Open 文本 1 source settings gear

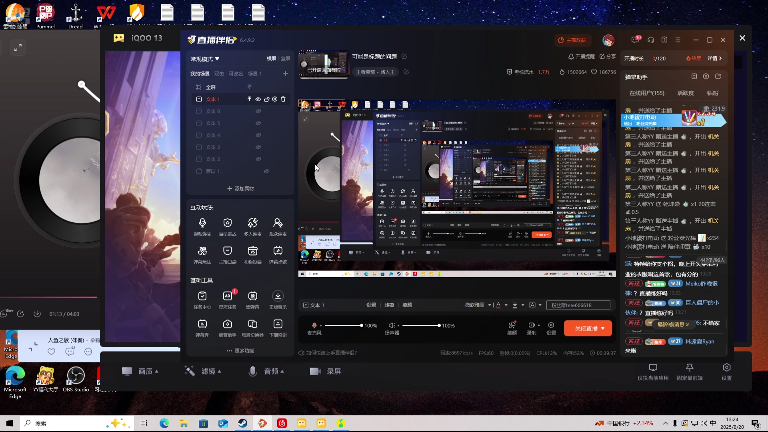pos(275,99)
